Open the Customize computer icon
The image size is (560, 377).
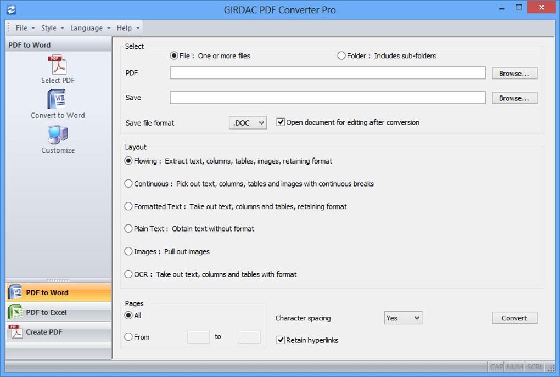coord(58,134)
